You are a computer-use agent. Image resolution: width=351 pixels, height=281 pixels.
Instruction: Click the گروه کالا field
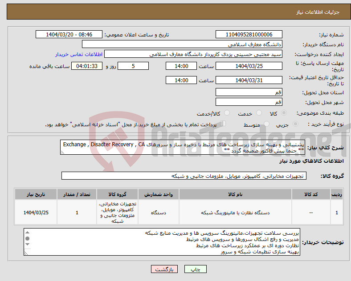pyautogui.click(x=184, y=176)
